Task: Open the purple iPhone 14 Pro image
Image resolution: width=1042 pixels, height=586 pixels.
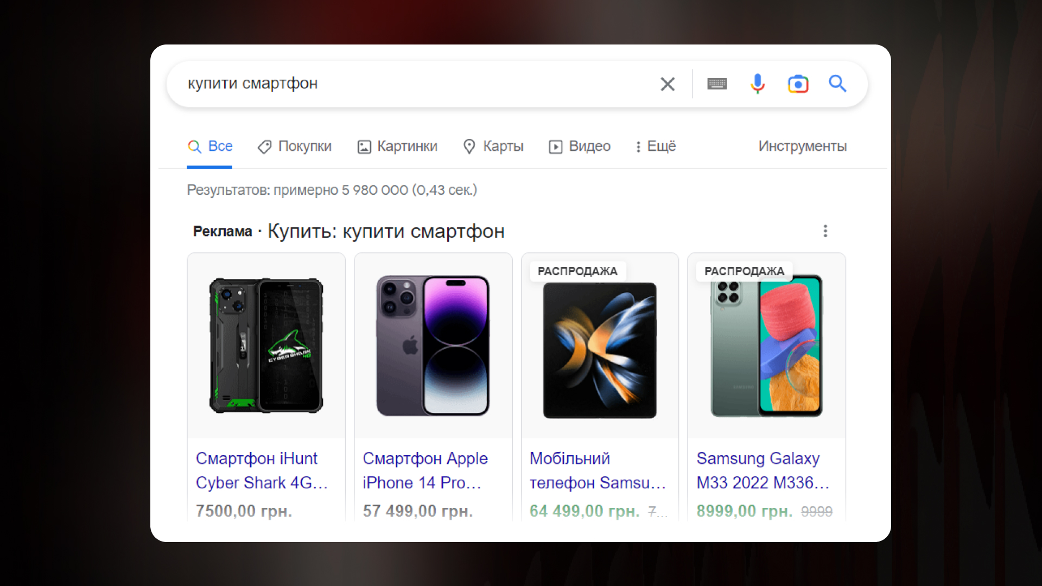Action: [433, 346]
